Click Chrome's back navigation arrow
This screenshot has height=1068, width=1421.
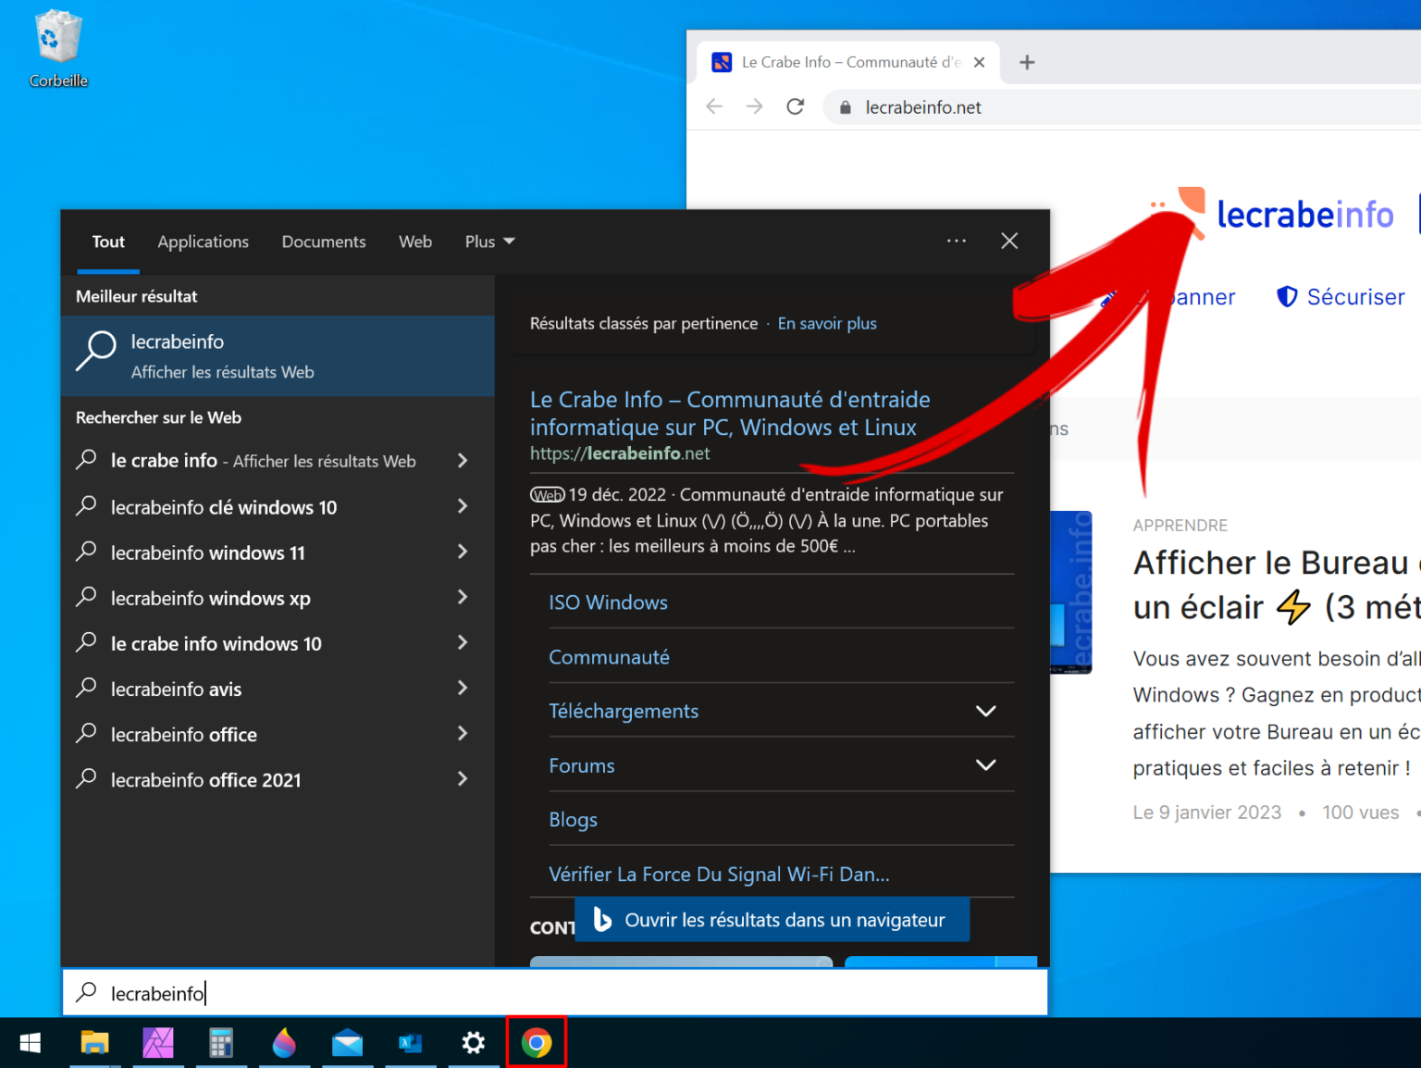[714, 106]
